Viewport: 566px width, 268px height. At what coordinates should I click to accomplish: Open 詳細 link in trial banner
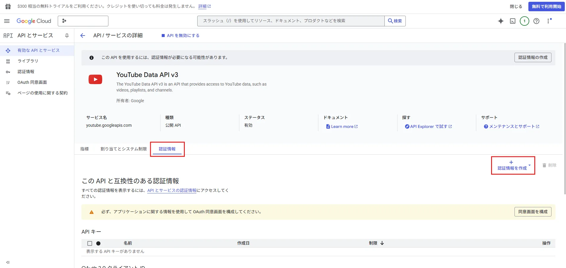click(204, 6)
